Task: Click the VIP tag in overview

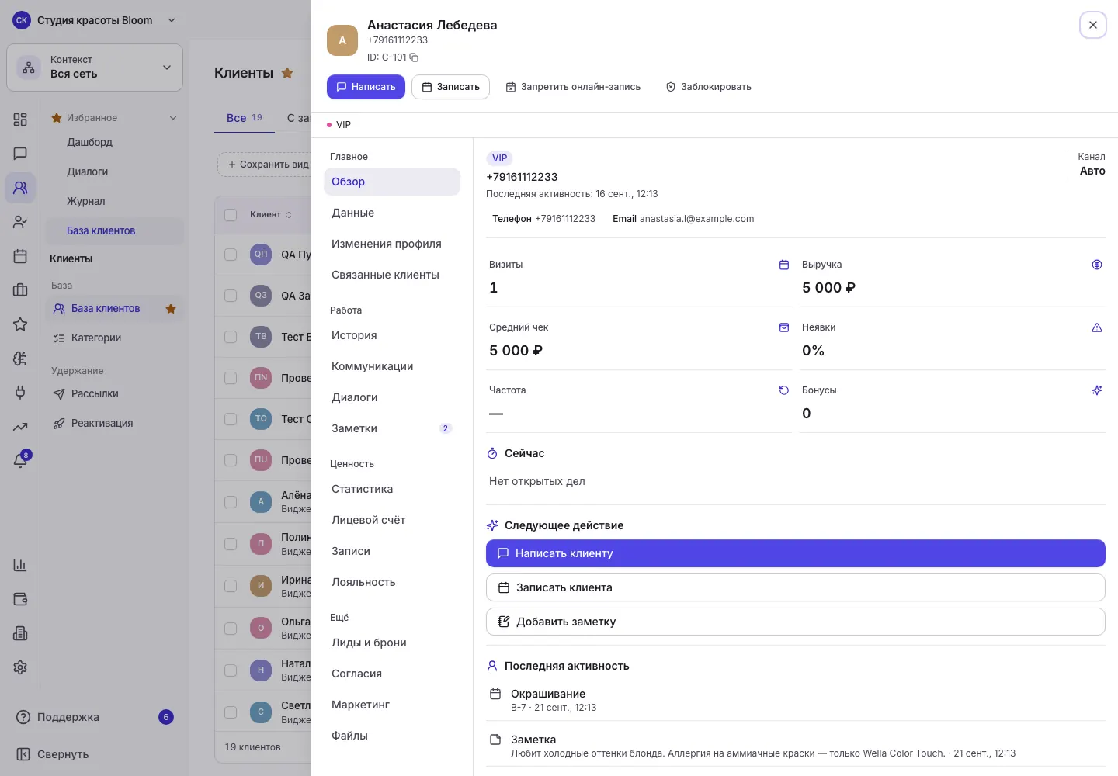Action: click(x=499, y=158)
